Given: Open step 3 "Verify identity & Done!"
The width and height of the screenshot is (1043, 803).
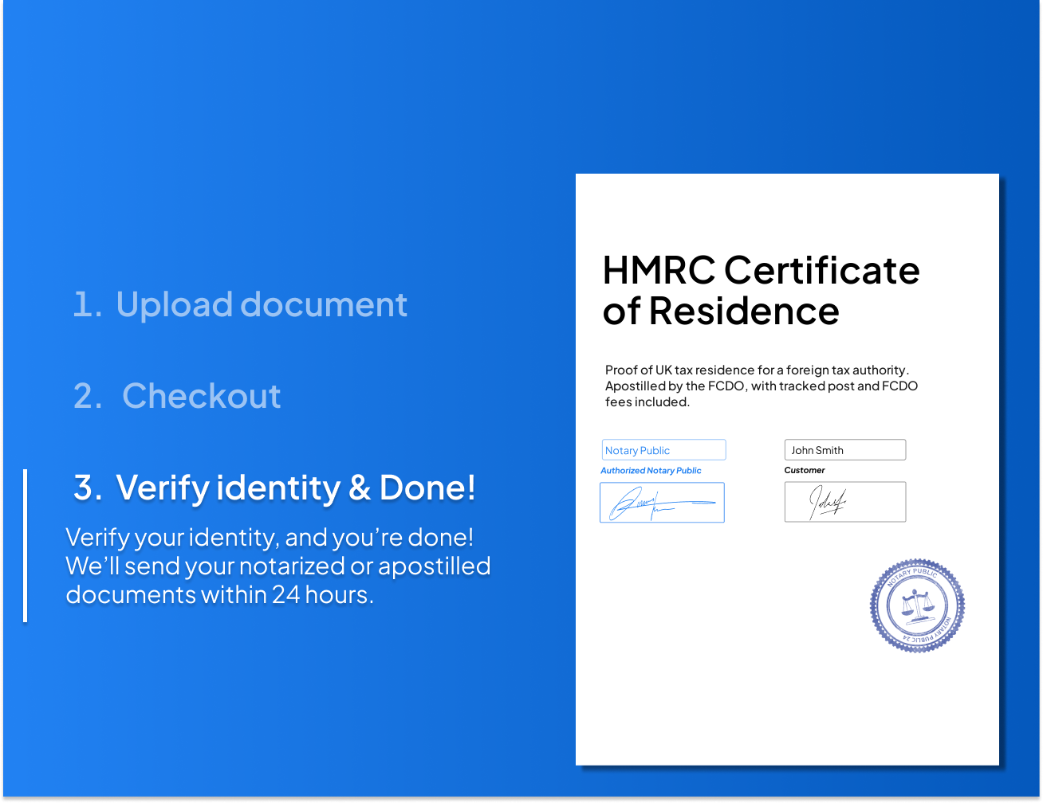Looking at the screenshot, I should coord(274,488).
